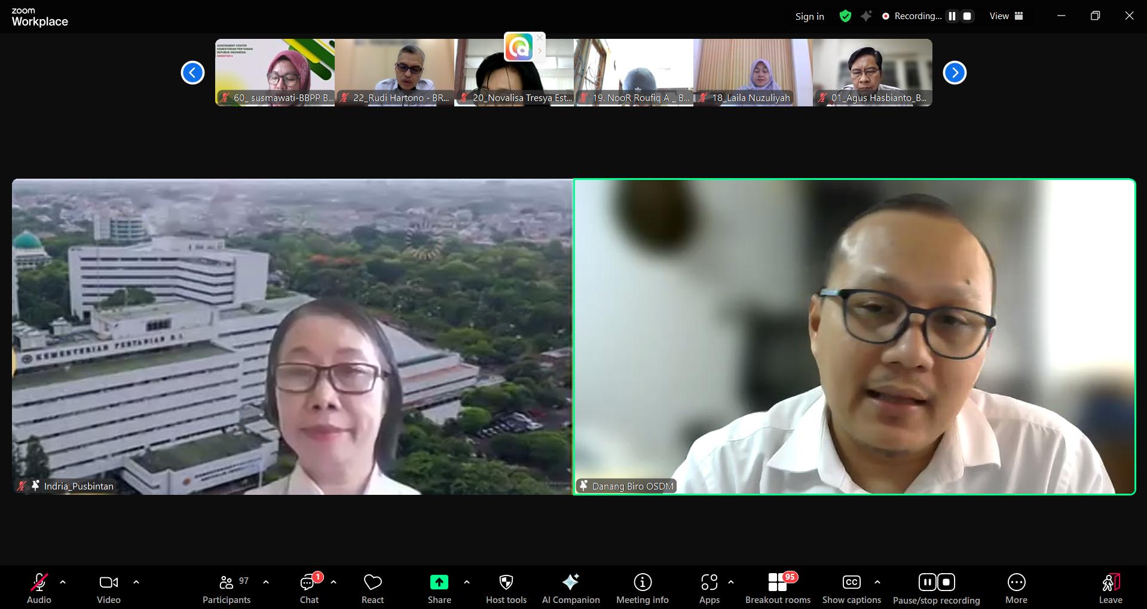The width and height of the screenshot is (1147, 609).
Task: Launch AI Companion
Action: [x=570, y=588]
